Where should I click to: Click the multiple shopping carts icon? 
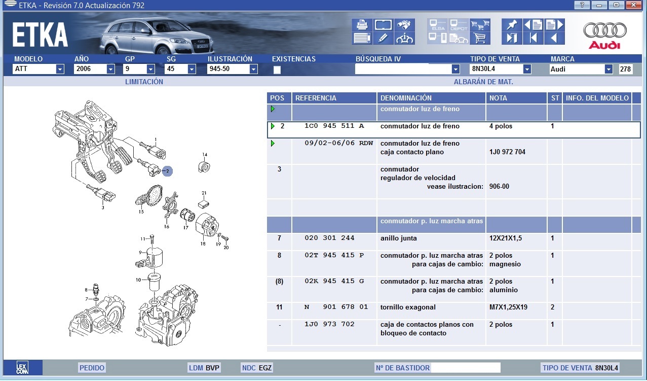coord(480,25)
